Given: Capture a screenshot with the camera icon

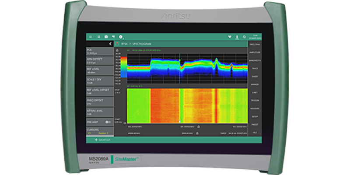Looking at the screenshot, I should tap(106, 37).
